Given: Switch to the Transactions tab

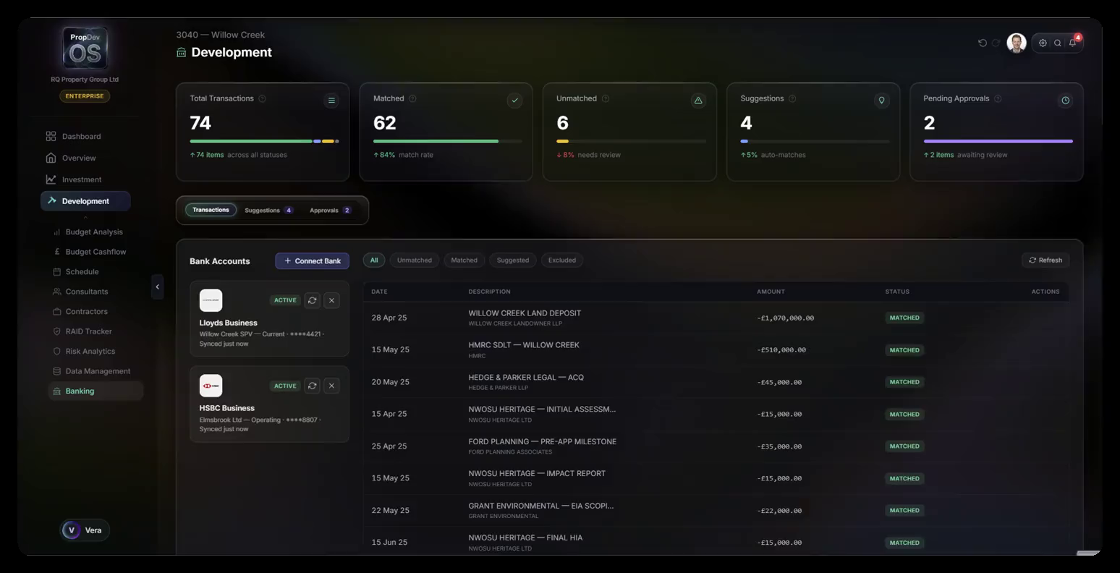Looking at the screenshot, I should coord(211,210).
